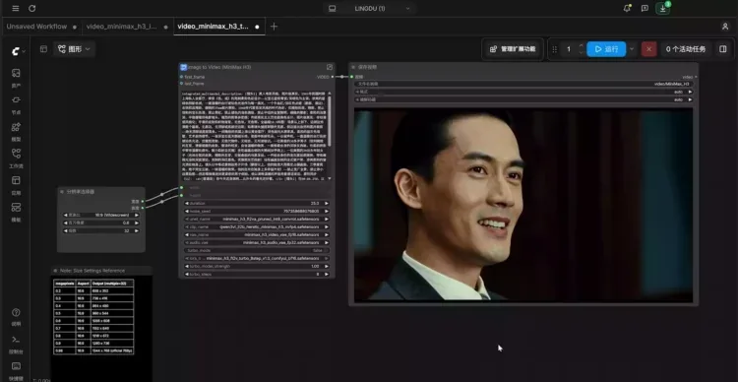Open the chat feedback icon
This screenshot has height=382, width=738.
pos(645,8)
